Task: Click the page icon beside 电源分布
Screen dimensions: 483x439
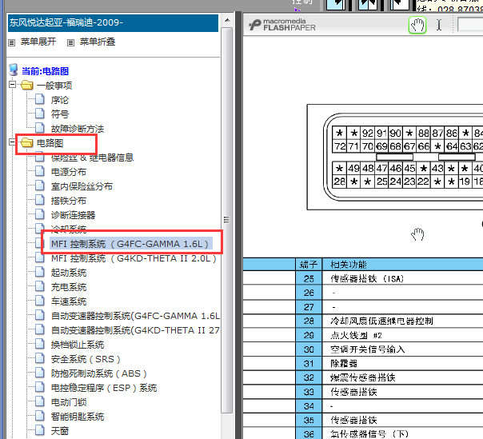Action: click(x=40, y=171)
